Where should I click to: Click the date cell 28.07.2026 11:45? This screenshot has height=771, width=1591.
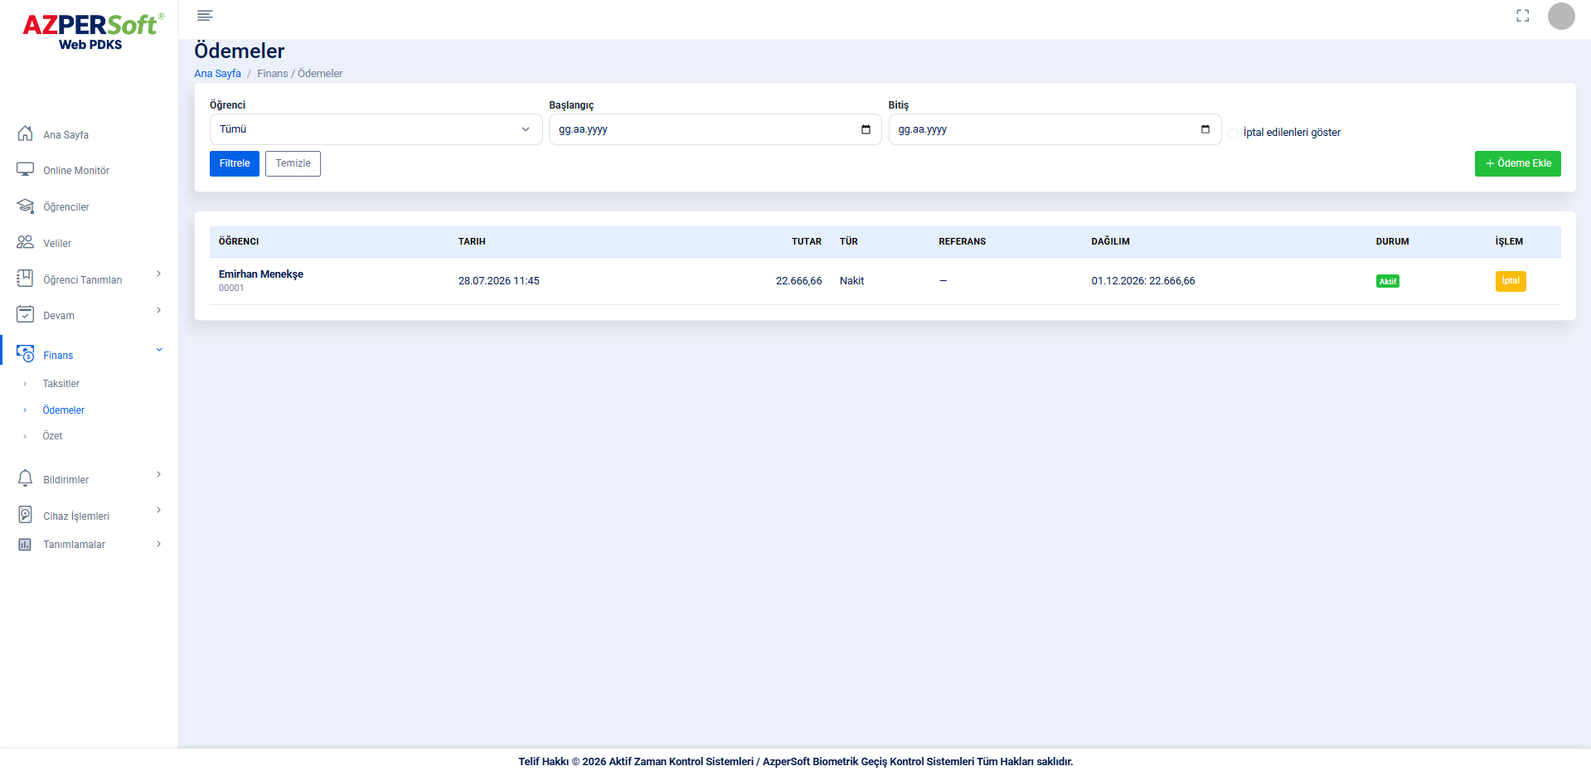[499, 281]
